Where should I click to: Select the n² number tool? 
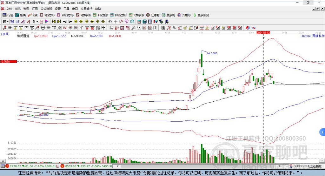pyautogui.click(x=54, y=28)
